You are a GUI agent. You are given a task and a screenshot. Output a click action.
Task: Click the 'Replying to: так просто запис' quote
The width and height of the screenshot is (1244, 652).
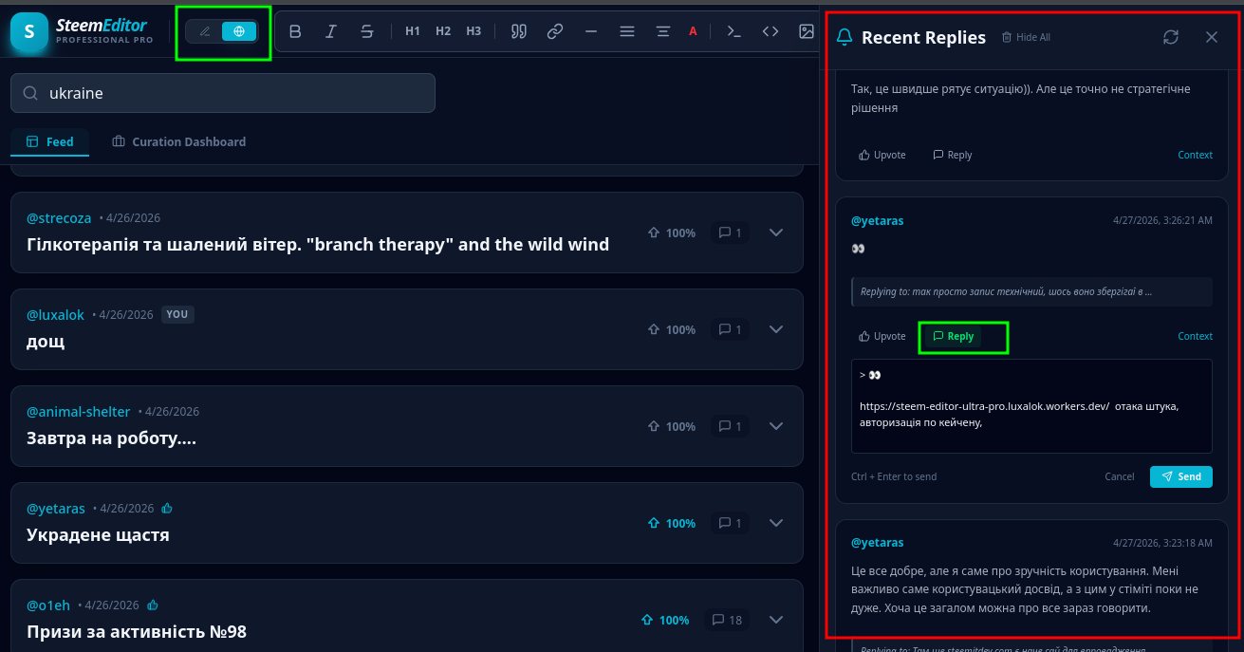(x=1031, y=291)
